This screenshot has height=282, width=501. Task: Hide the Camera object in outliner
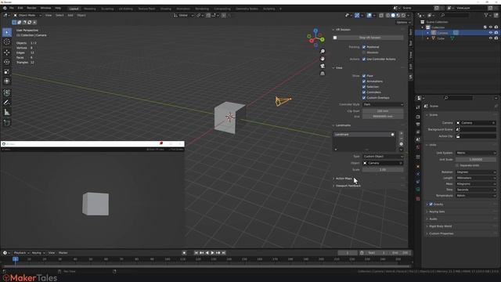click(491, 33)
